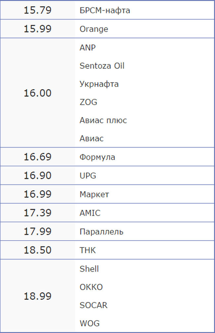
Task: Click the 18.99 price cell
Action: tap(37, 296)
